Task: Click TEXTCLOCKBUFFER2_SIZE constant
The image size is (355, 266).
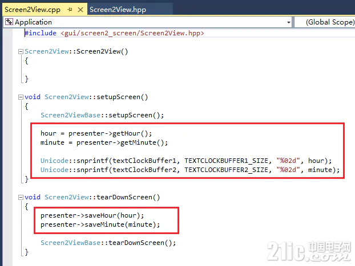Action: [227, 170]
